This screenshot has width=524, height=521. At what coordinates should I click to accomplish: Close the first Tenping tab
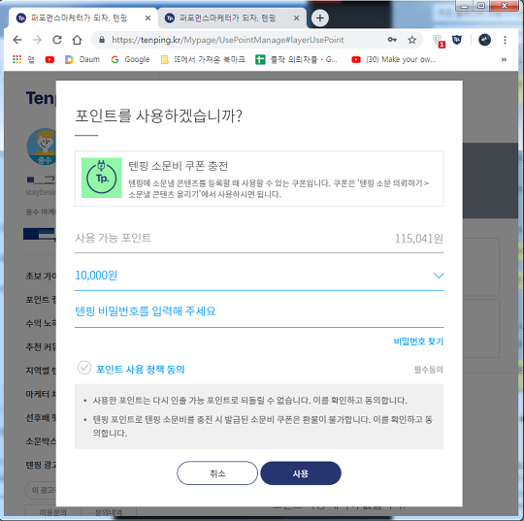coord(147,18)
